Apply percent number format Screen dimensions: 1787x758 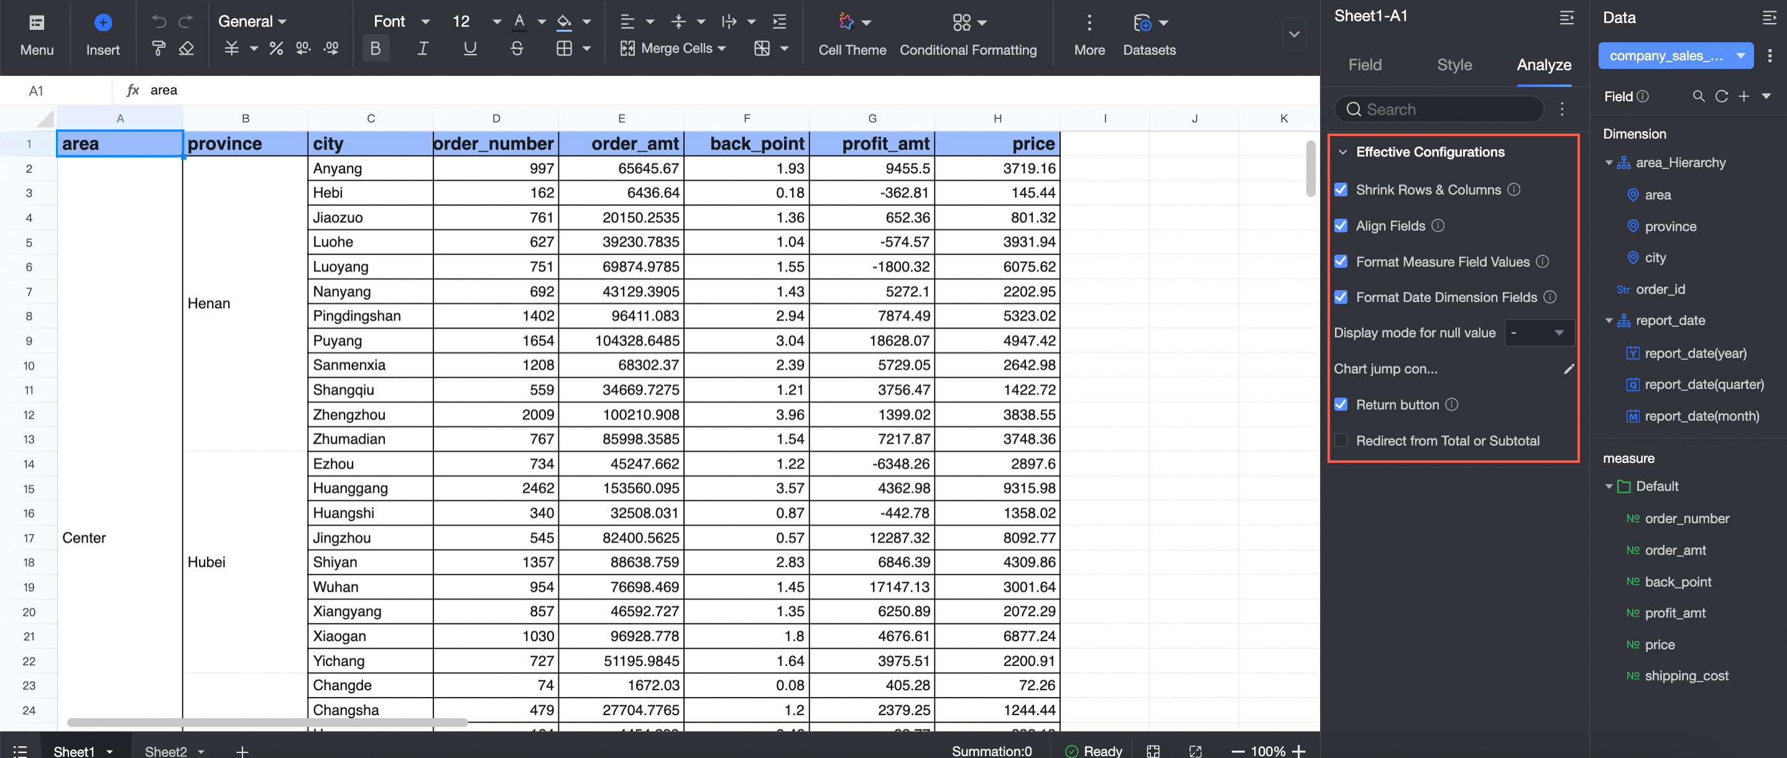point(276,48)
